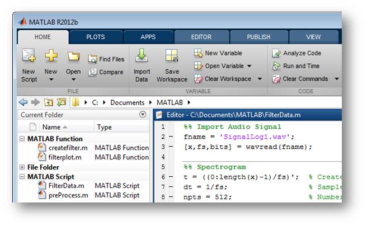367x226 pixels.
Task: Switch to the APPS tab
Action: click(x=148, y=37)
